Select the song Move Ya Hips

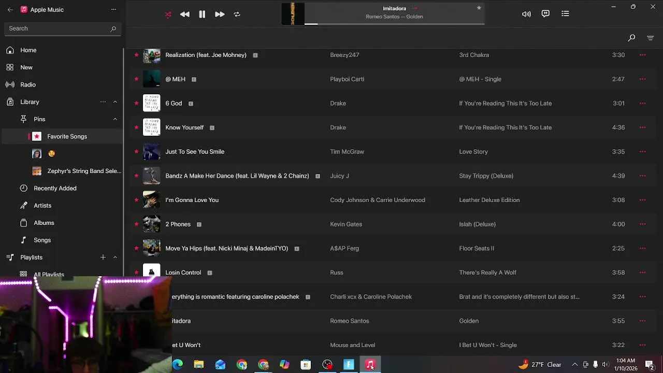(226, 249)
